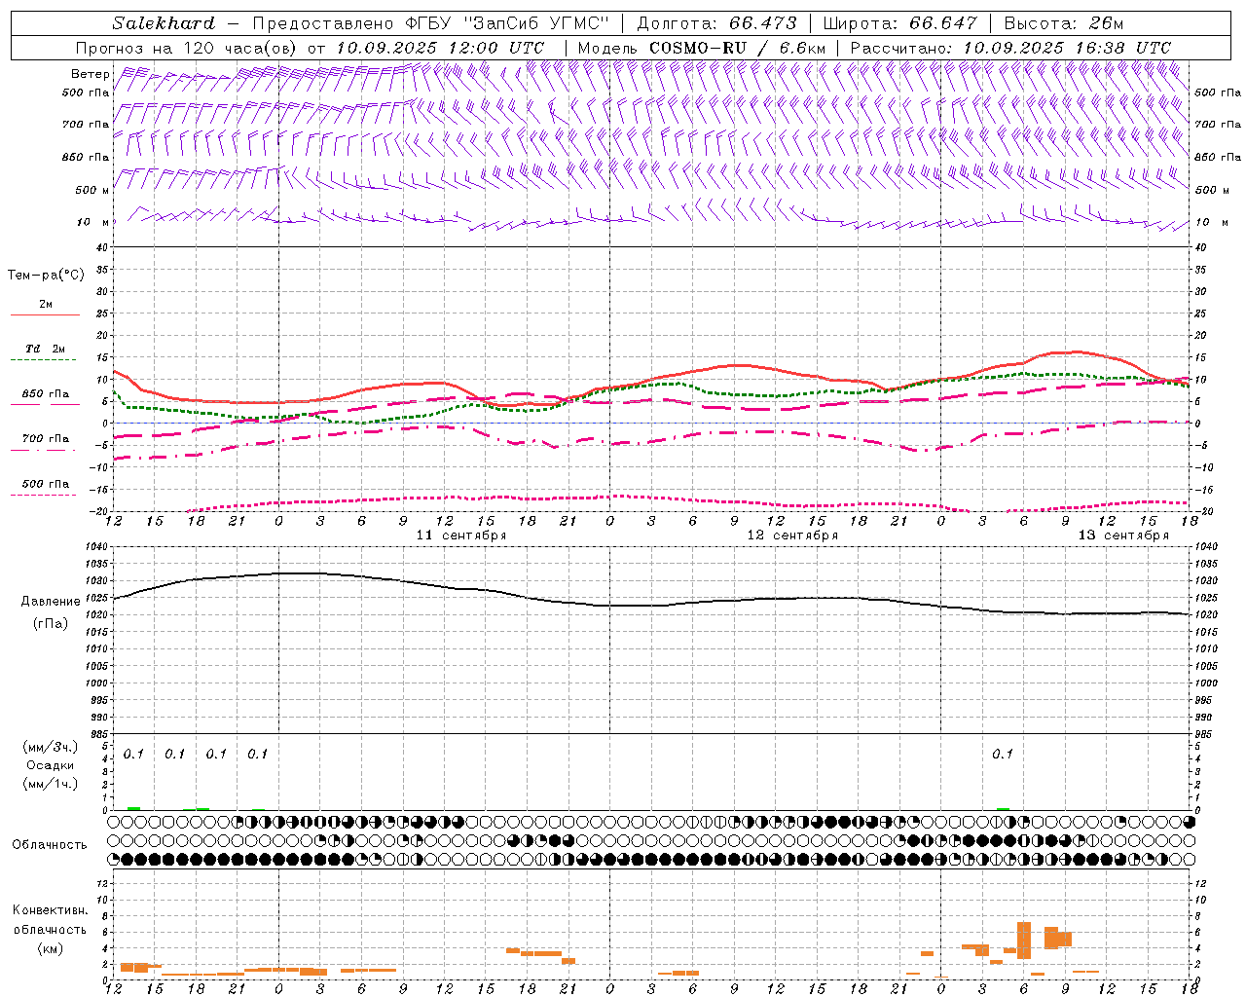Image resolution: width=1246 pixels, height=997 pixels.
Task: Click the Долгота: 66.473 value
Action: pos(716,23)
